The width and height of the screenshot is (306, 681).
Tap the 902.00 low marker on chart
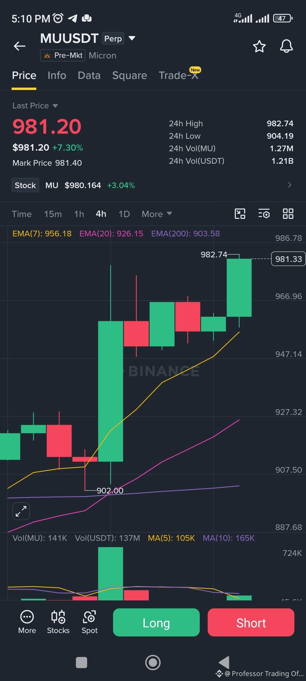coord(110,491)
